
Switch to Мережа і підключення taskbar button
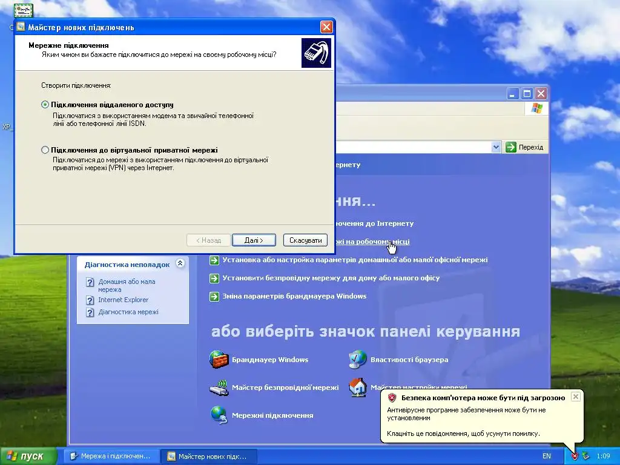[x=112, y=456]
